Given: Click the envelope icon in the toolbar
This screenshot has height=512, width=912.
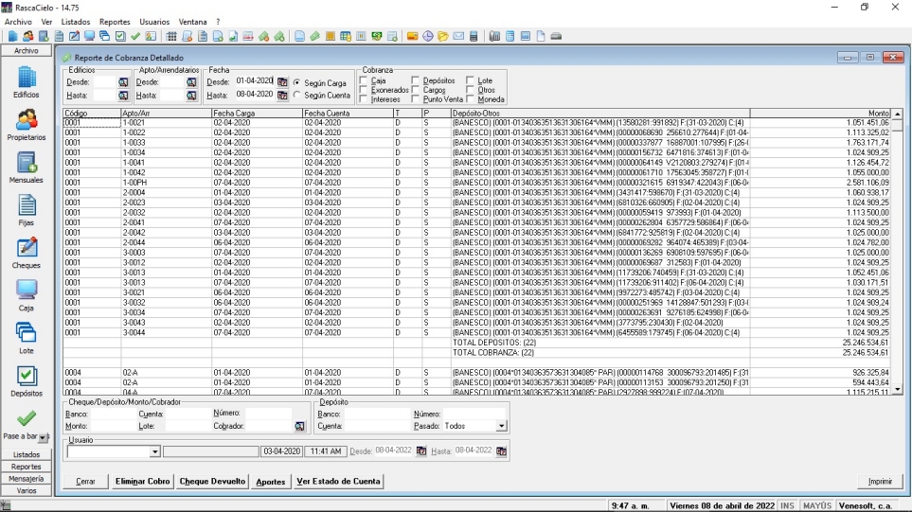Looking at the screenshot, I should point(458,36).
